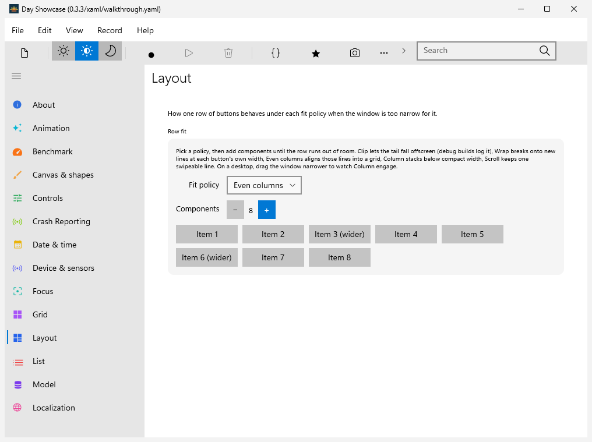The image size is (592, 442).
Task: Toggle the hamburger navigation menu
Action: [16, 76]
